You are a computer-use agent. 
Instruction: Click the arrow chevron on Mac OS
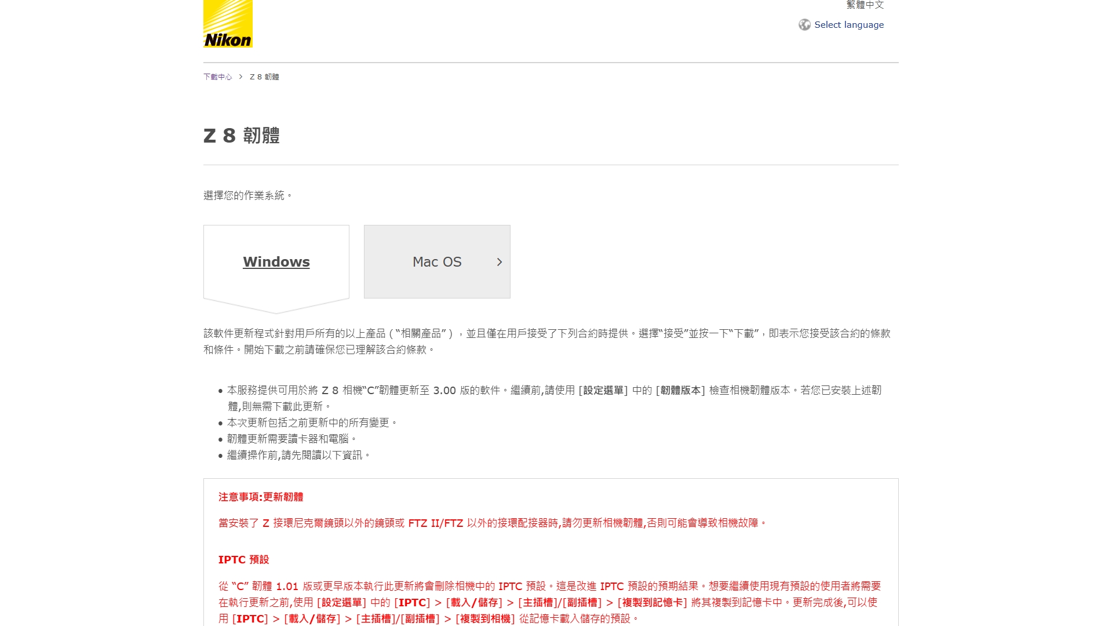point(500,262)
